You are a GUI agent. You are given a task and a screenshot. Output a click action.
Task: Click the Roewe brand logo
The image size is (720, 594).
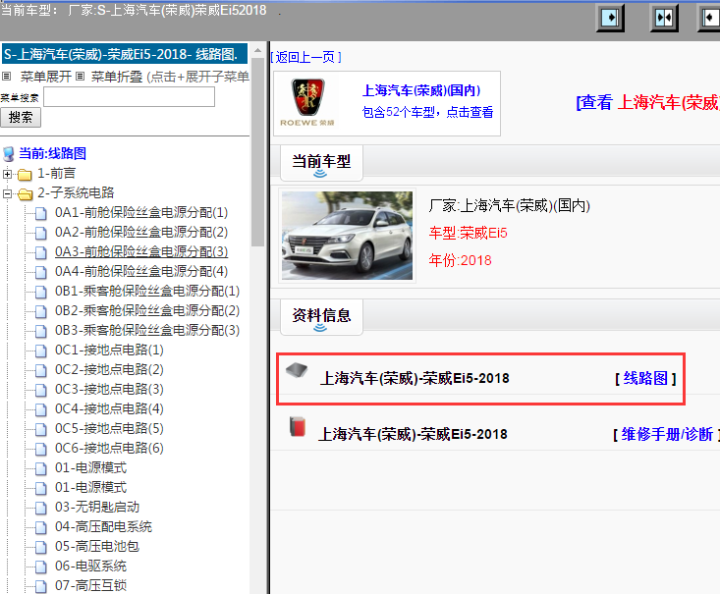pyautogui.click(x=308, y=102)
